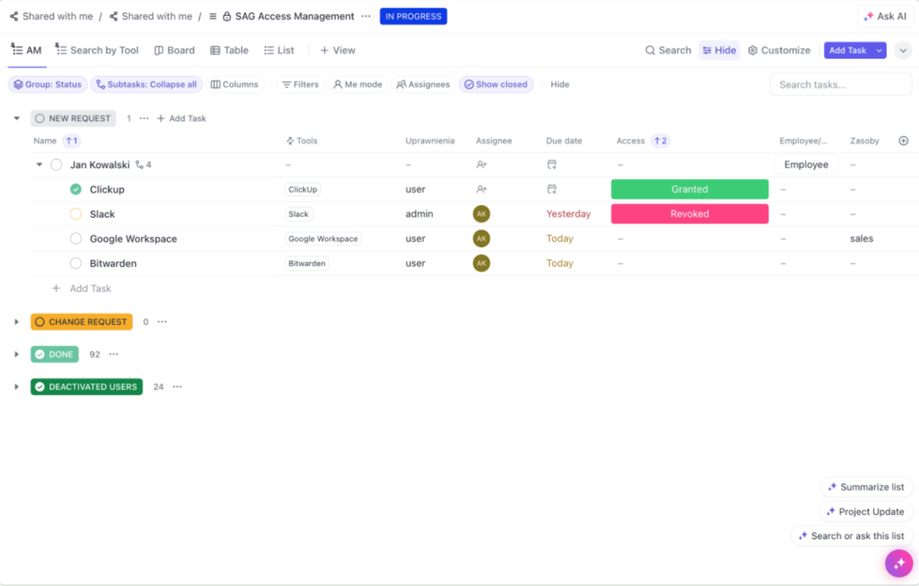
Task: Open the Add Task dropdown arrow
Action: 878,50
